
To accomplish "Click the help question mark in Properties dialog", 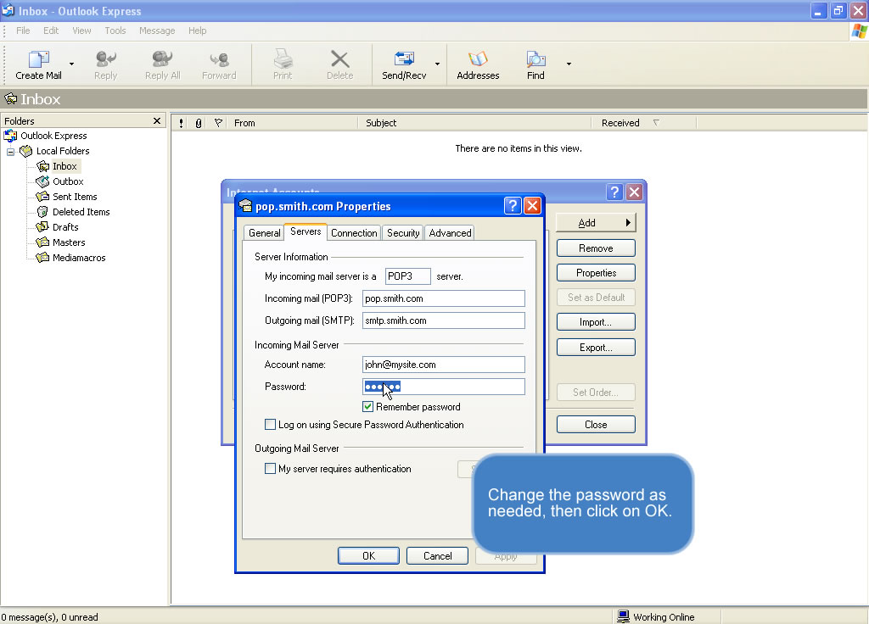I will (512, 206).
